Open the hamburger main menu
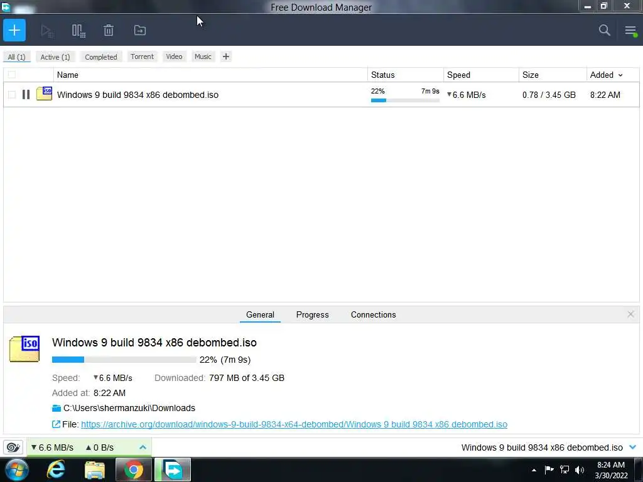Image resolution: width=643 pixels, height=482 pixels. pos(630,30)
